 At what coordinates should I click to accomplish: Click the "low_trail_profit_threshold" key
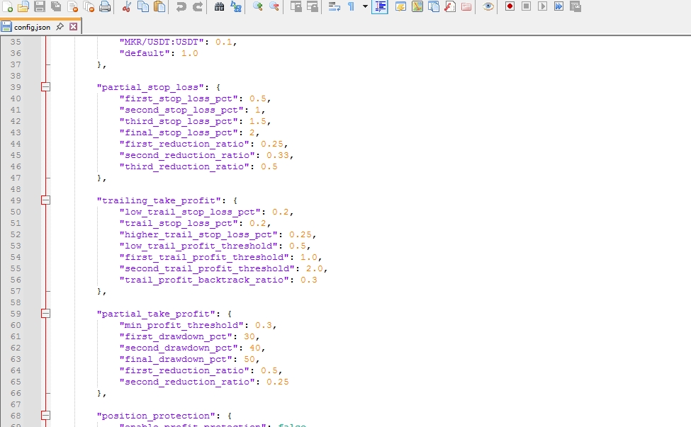(x=198, y=246)
